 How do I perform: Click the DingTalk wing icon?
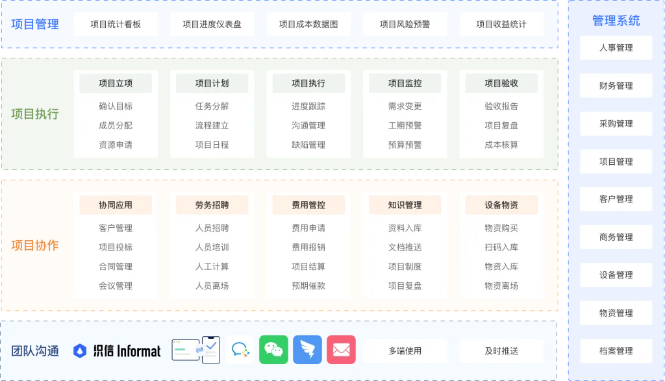tap(307, 350)
